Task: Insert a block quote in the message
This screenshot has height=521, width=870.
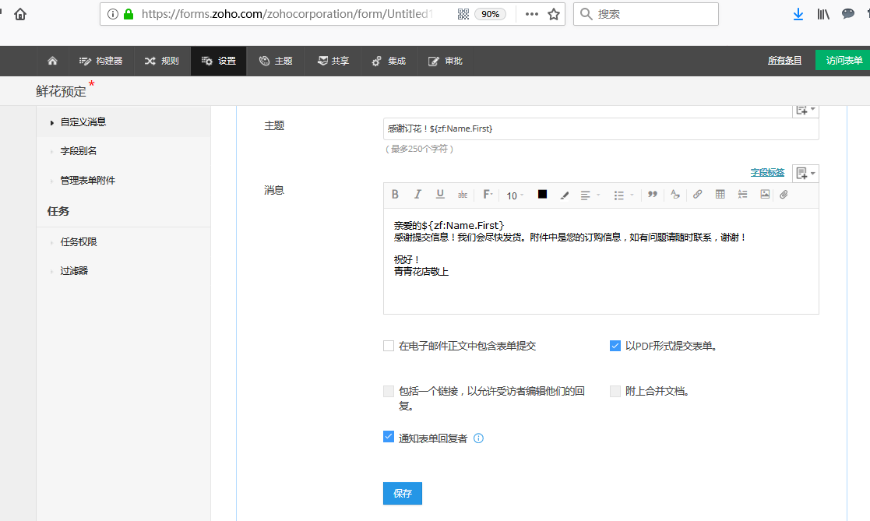Action: [653, 195]
